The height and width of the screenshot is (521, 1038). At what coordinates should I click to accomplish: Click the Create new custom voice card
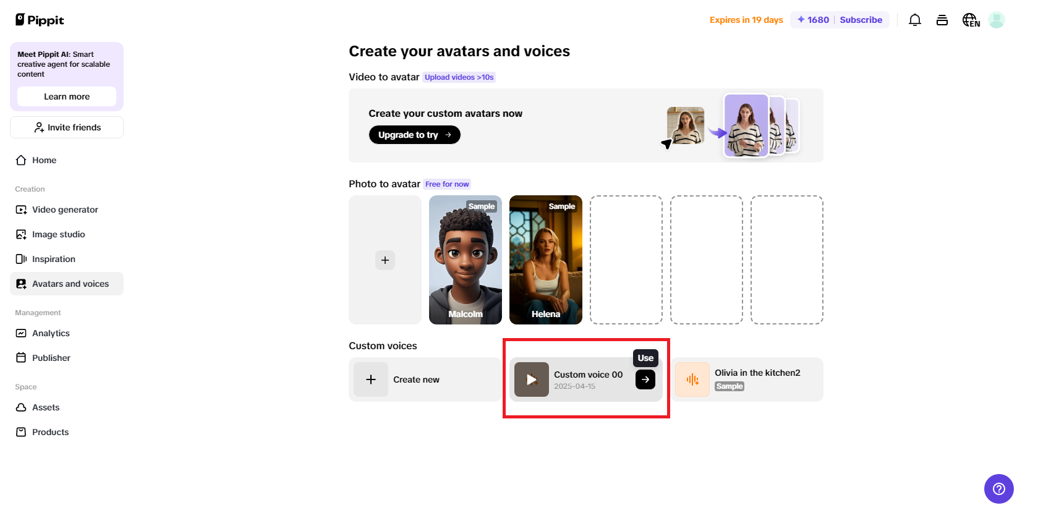click(x=425, y=379)
